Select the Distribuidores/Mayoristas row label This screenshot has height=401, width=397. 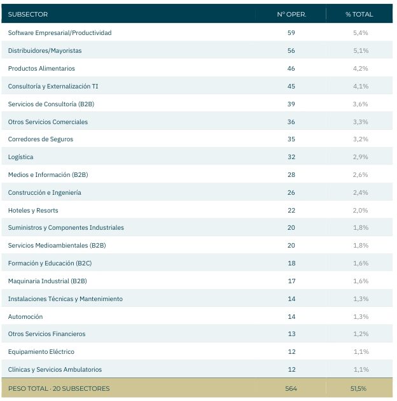(45, 51)
